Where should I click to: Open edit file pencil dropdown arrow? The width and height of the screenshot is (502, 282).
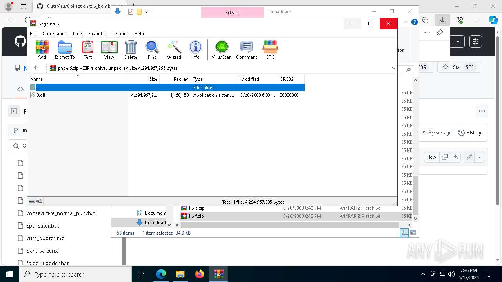click(479, 157)
